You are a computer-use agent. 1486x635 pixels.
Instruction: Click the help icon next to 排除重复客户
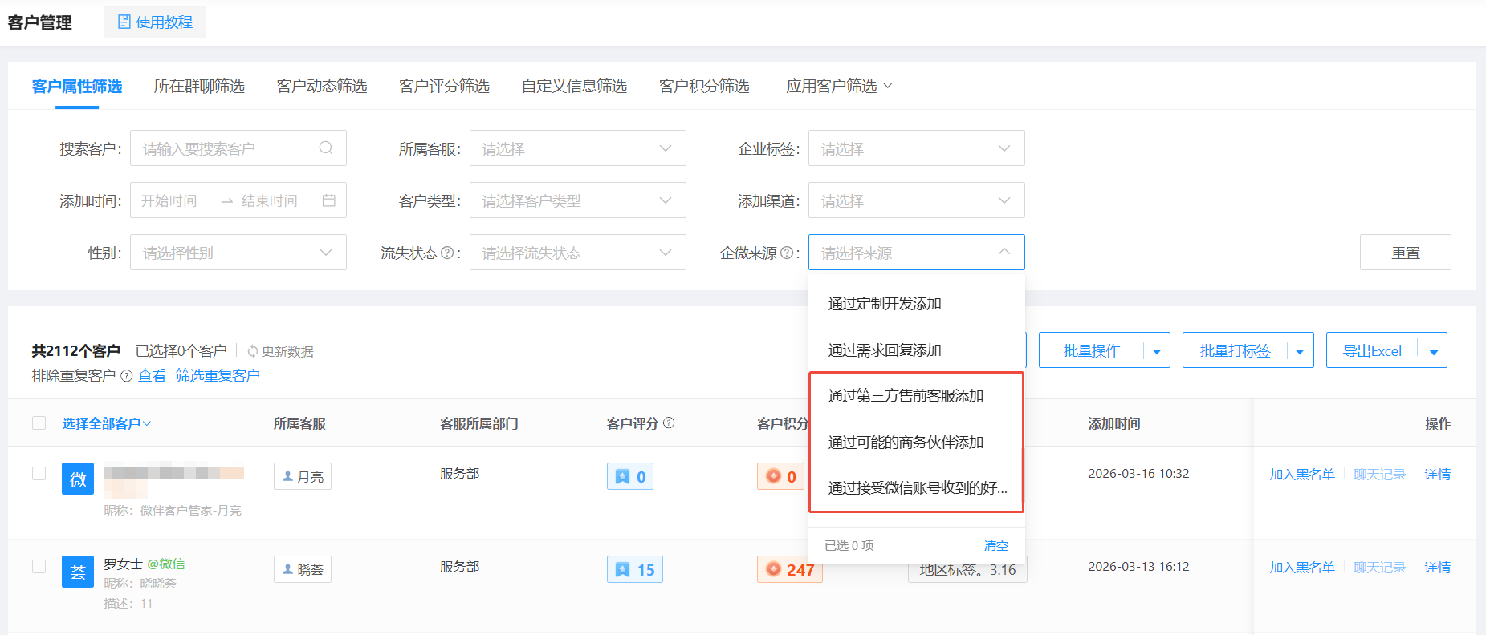click(126, 376)
